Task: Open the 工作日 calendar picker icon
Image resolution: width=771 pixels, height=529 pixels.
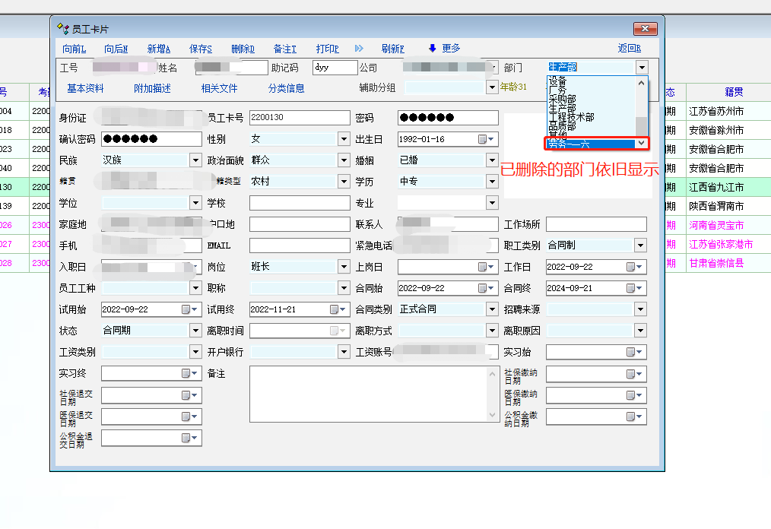Action: pyautogui.click(x=630, y=267)
